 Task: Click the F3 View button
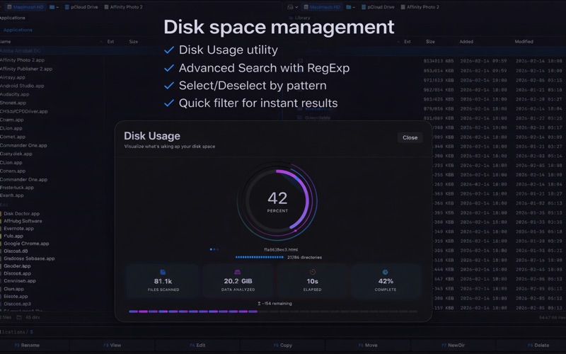coord(112,346)
